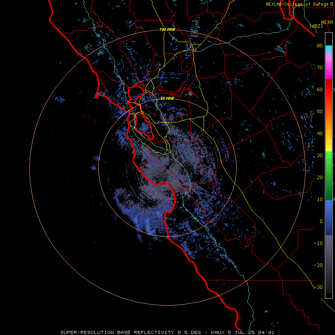Viewport: 335px width, 335px height.
Task: Click the 10 value on the dBZ scale
Action: (x=320, y=200)
